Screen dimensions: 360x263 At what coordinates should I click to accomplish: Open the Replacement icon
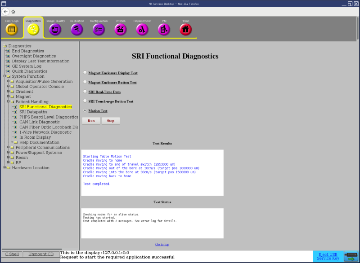(142, 29)
